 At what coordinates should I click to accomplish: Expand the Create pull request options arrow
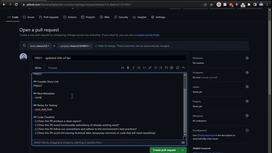pos(183,150)
